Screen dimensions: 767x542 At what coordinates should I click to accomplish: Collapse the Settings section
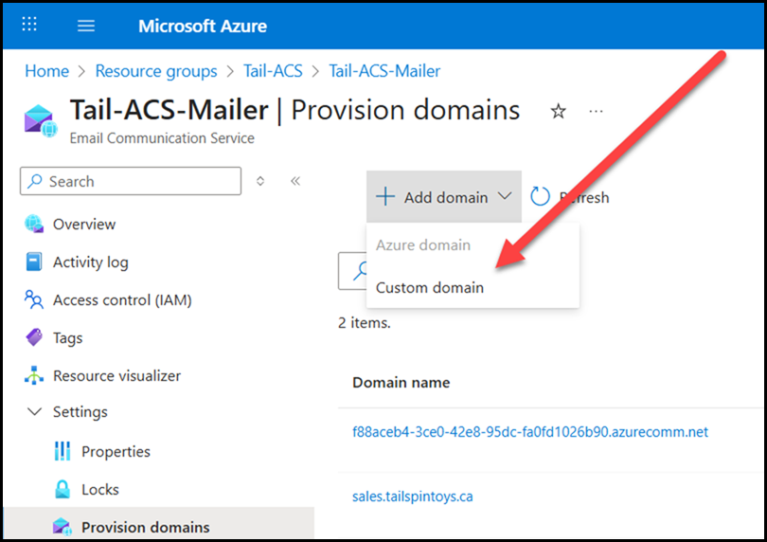tap(35, 412)
